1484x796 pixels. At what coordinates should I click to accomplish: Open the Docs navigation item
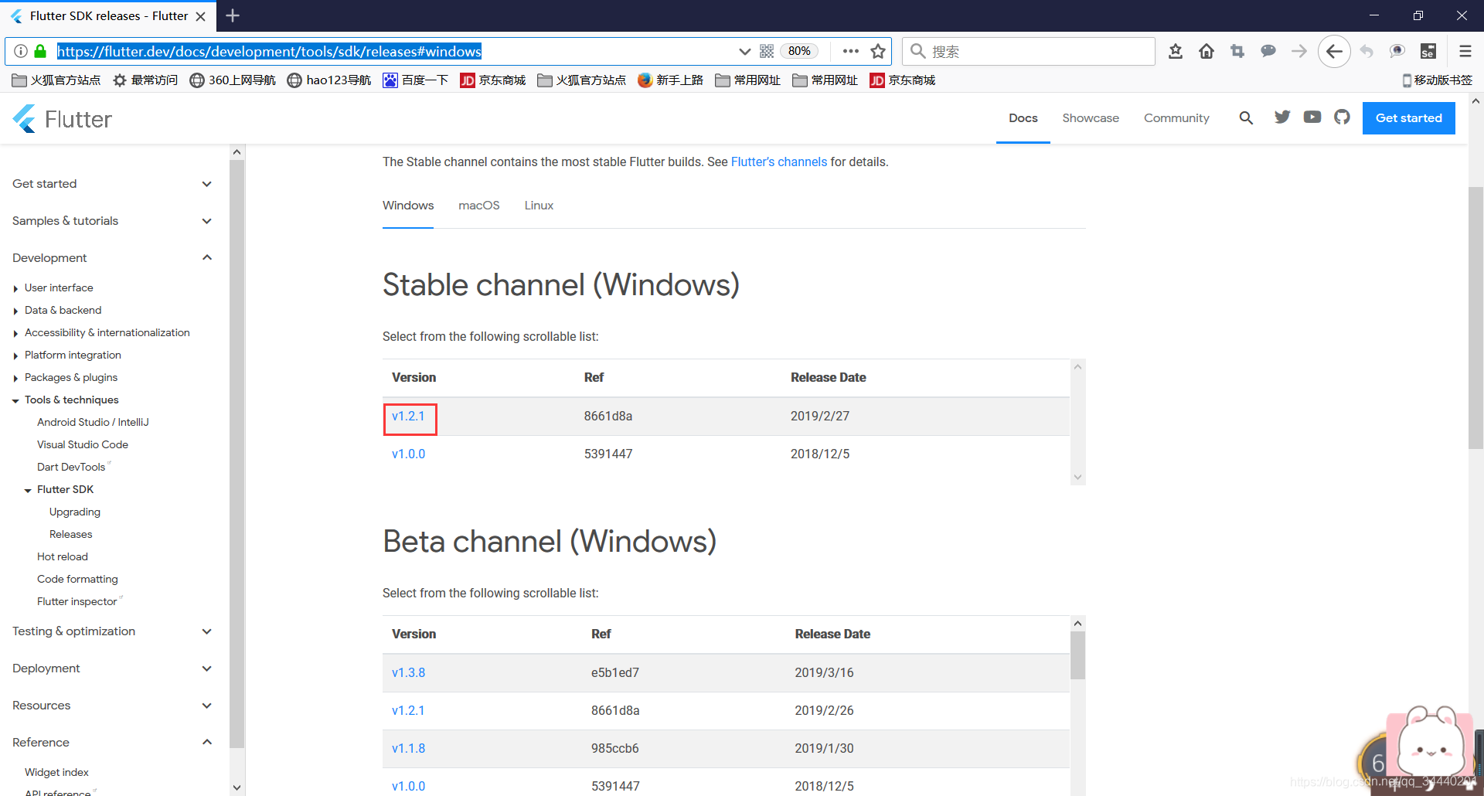tap(1023, 118)
